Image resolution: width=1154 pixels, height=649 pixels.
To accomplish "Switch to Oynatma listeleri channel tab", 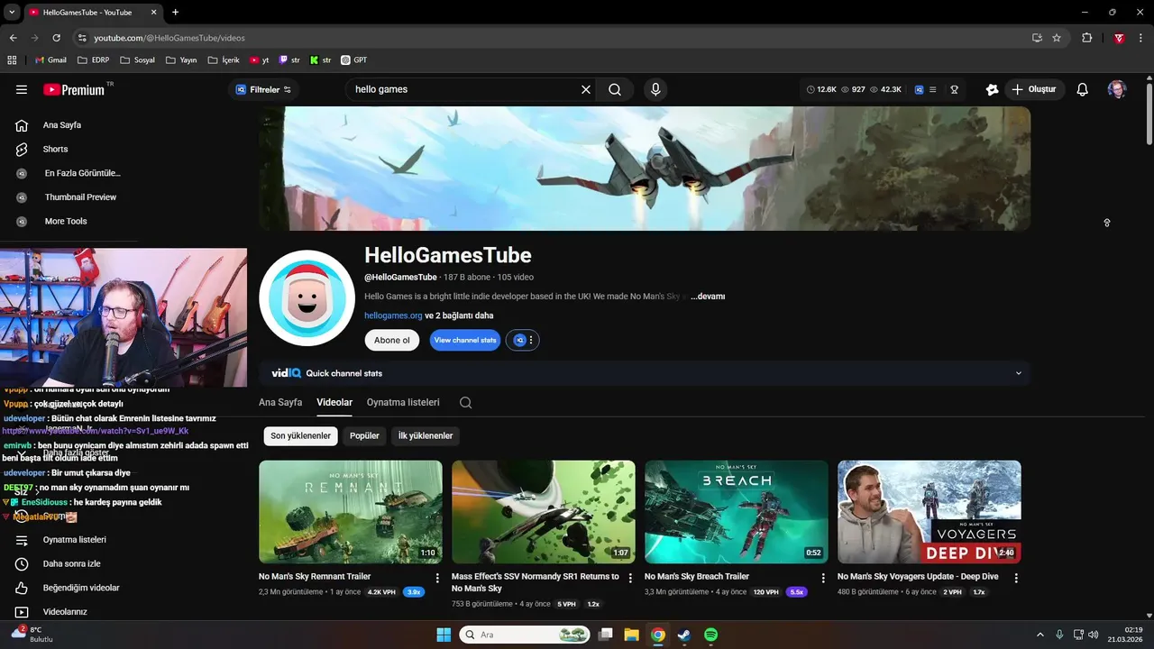I will [403, 402].
